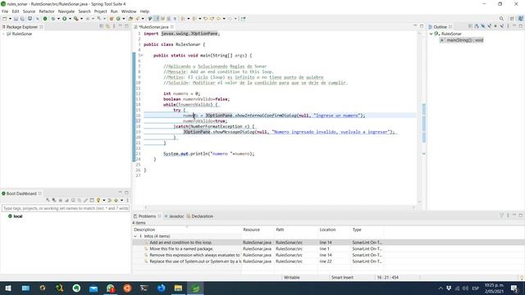
Task: Maximize the editor area
Action: [422, 26]
